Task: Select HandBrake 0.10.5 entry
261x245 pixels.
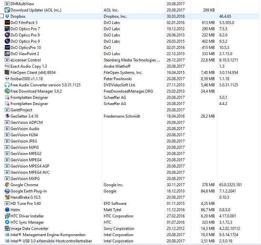Action: coord(26,197)
